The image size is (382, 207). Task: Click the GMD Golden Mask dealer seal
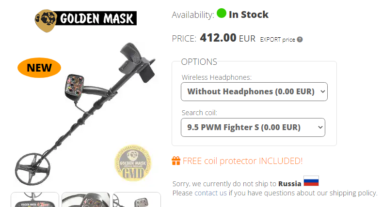[x=133, y=163]
